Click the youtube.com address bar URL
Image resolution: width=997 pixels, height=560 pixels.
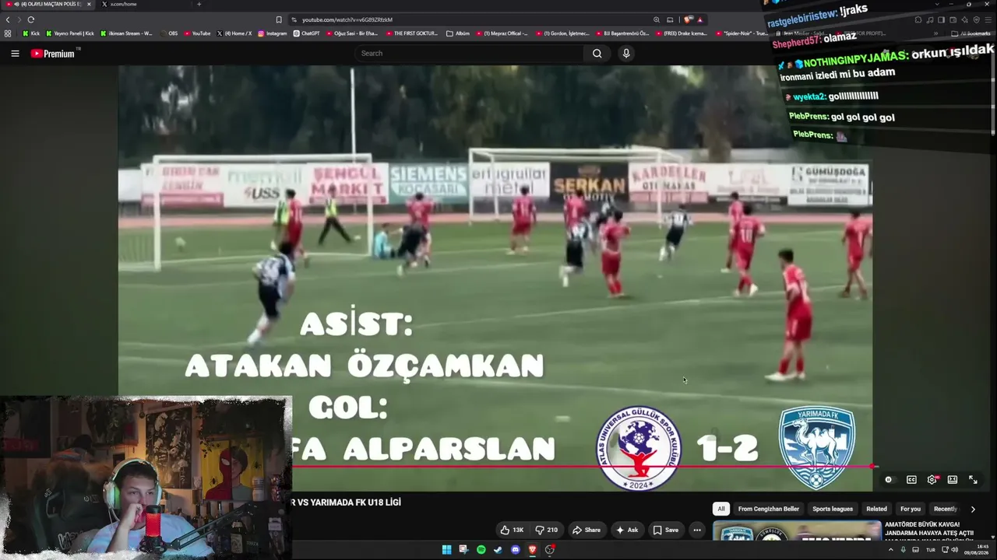click(347, 19)
